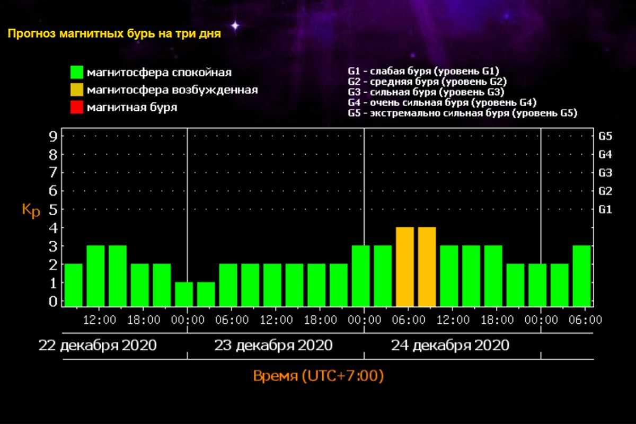
Task: Click the '00:00' tick between 22 and 23 декабря
Action: tap(188, 320)
